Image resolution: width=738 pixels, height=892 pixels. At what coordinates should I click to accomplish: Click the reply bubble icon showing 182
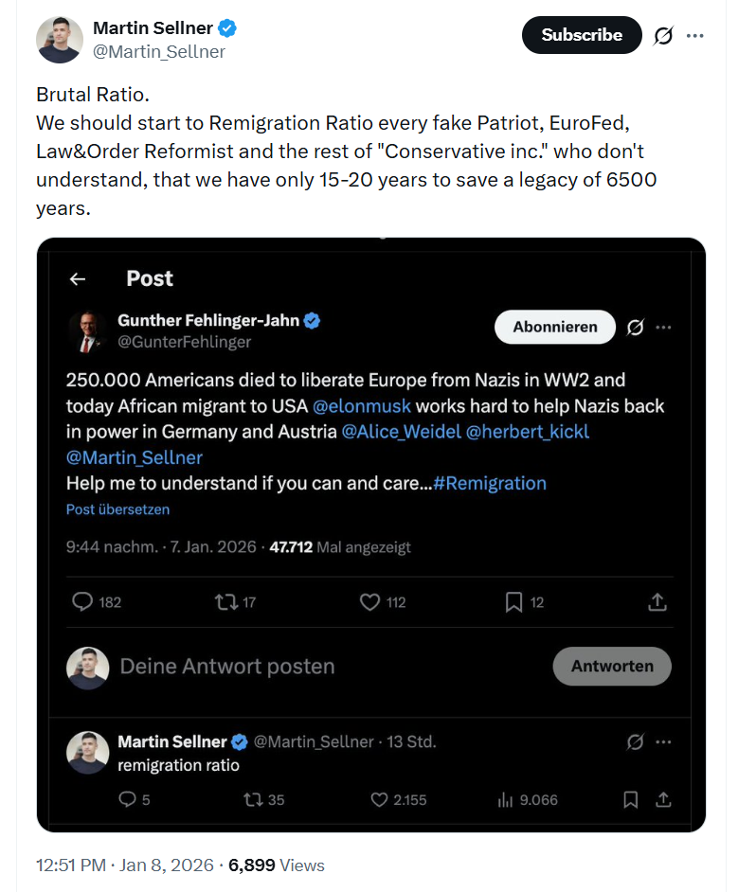83,601
